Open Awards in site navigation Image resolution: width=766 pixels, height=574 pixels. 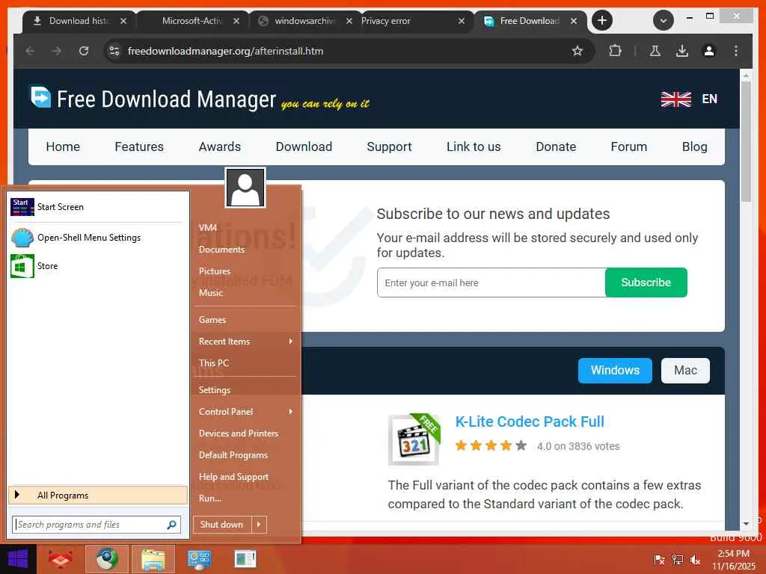(x=220, y=146)
